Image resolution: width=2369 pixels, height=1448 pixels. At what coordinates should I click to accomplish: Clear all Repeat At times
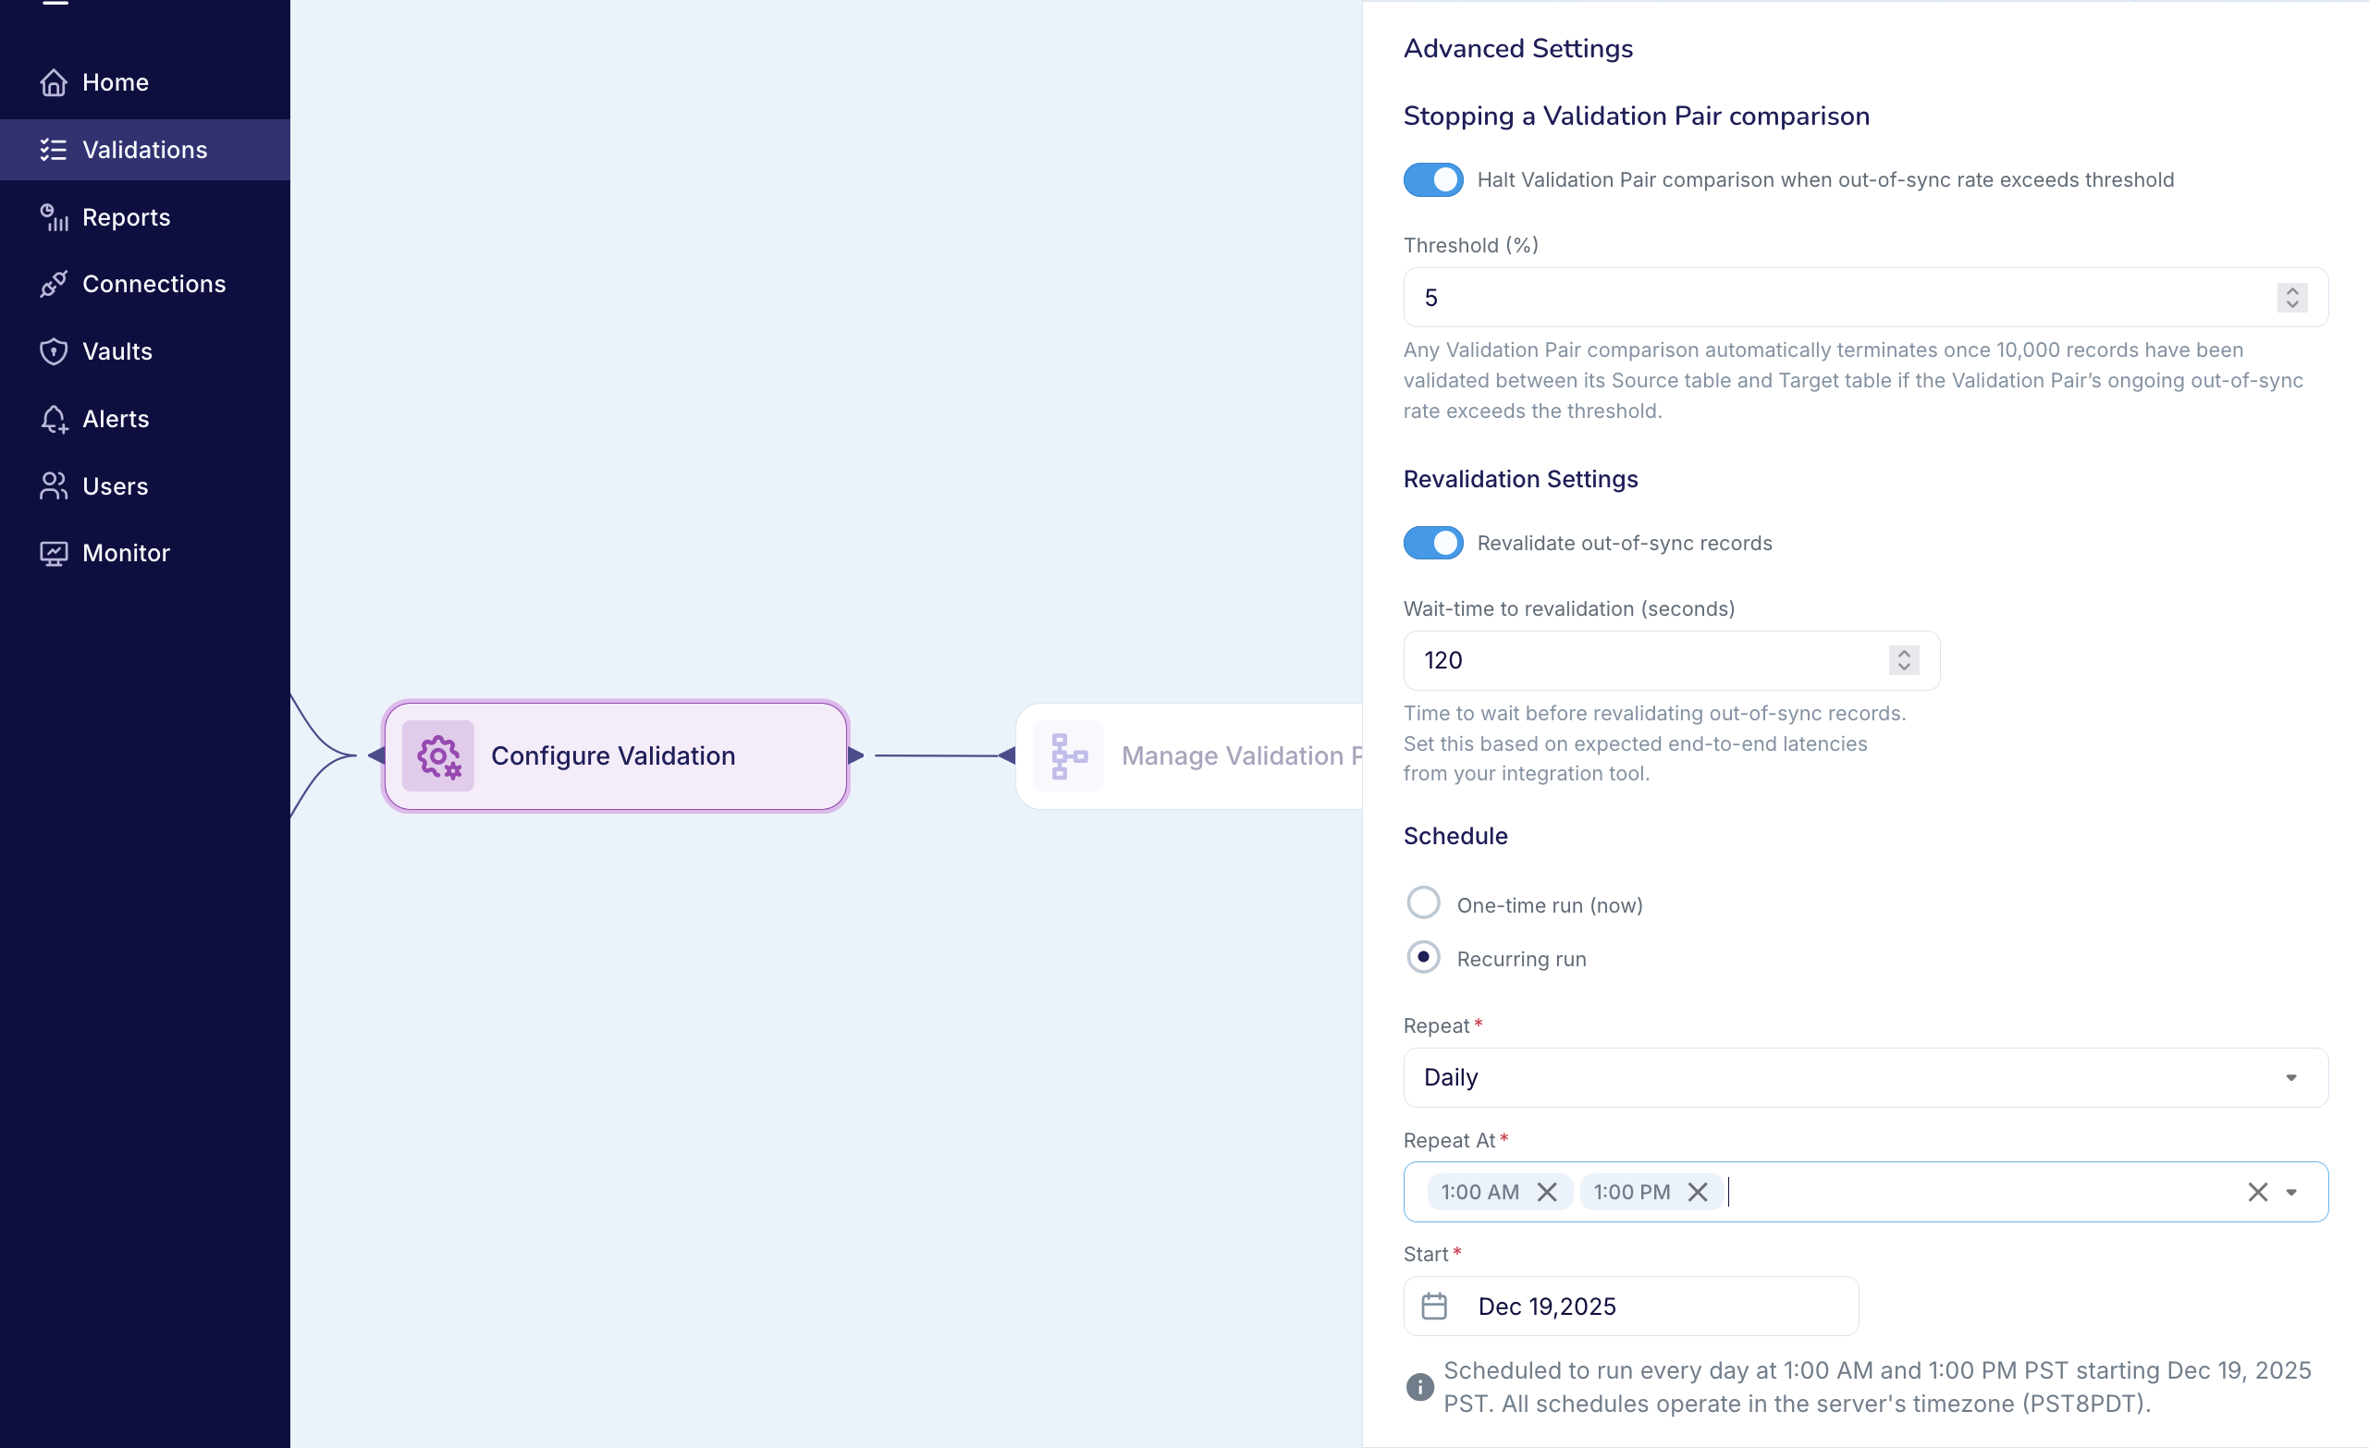(2257, 1192)
